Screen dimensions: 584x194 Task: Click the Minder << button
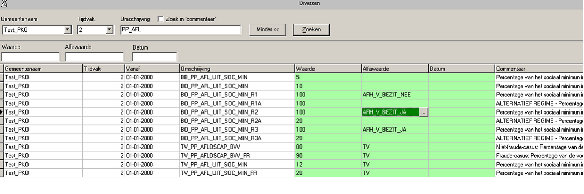click(x=267, y=30)
